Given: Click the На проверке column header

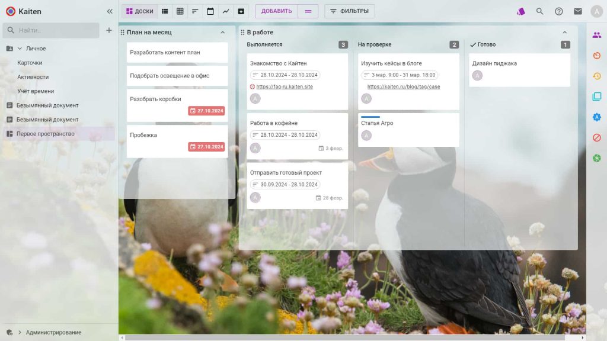Looking at the screenshot, I should pyautogui.click(x=375, y=44).
